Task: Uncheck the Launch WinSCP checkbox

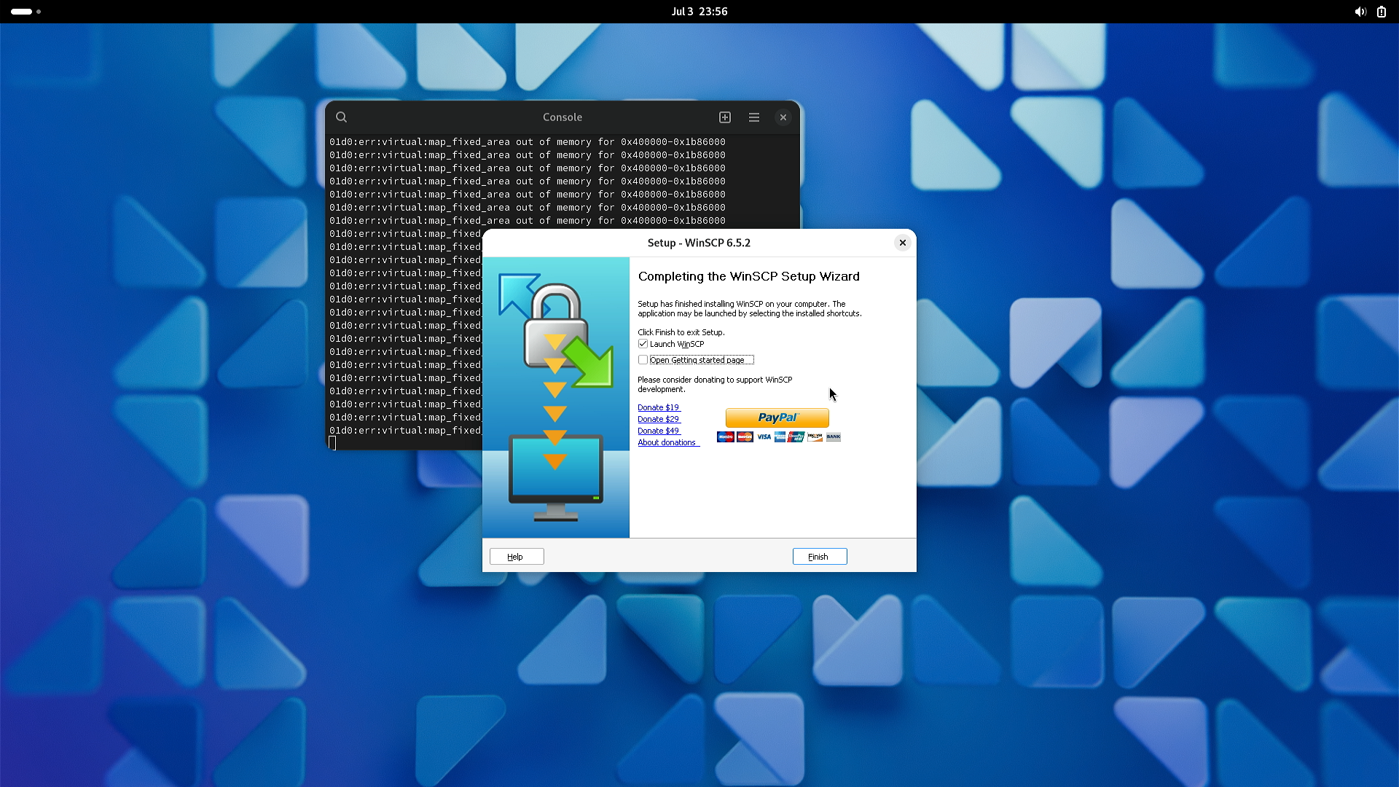Action: click(x=643, y=344)
